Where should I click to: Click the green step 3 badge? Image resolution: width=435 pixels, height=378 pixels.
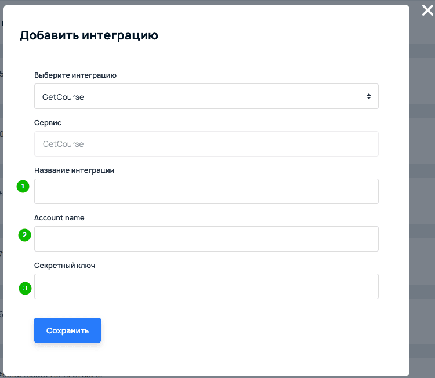25,288
